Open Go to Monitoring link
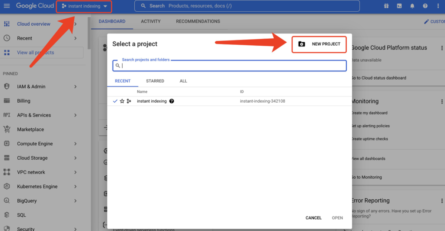 click(366, 177)
